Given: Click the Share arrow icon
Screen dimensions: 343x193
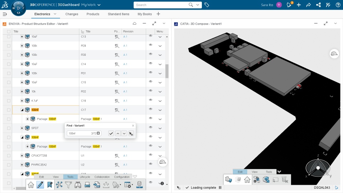Looking at the screenshot, I should 308,5.
